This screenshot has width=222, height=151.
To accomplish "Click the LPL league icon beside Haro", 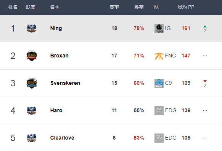I will click(x=32, y=111).
